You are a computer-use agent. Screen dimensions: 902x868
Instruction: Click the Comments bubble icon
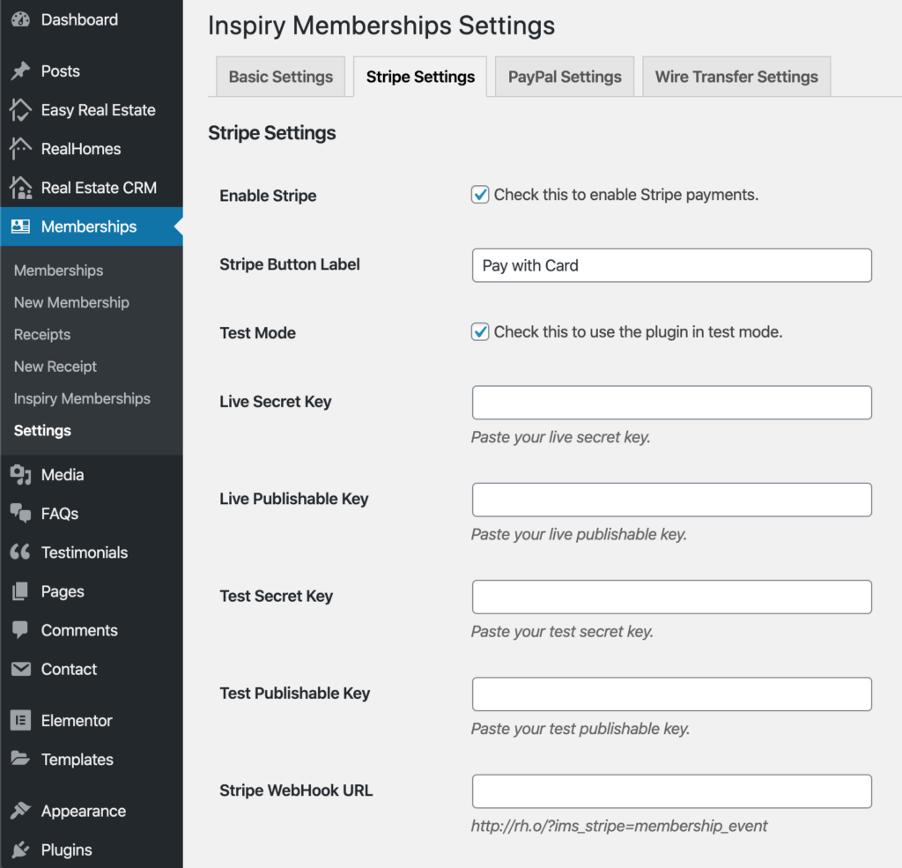[x=21, y=630]
